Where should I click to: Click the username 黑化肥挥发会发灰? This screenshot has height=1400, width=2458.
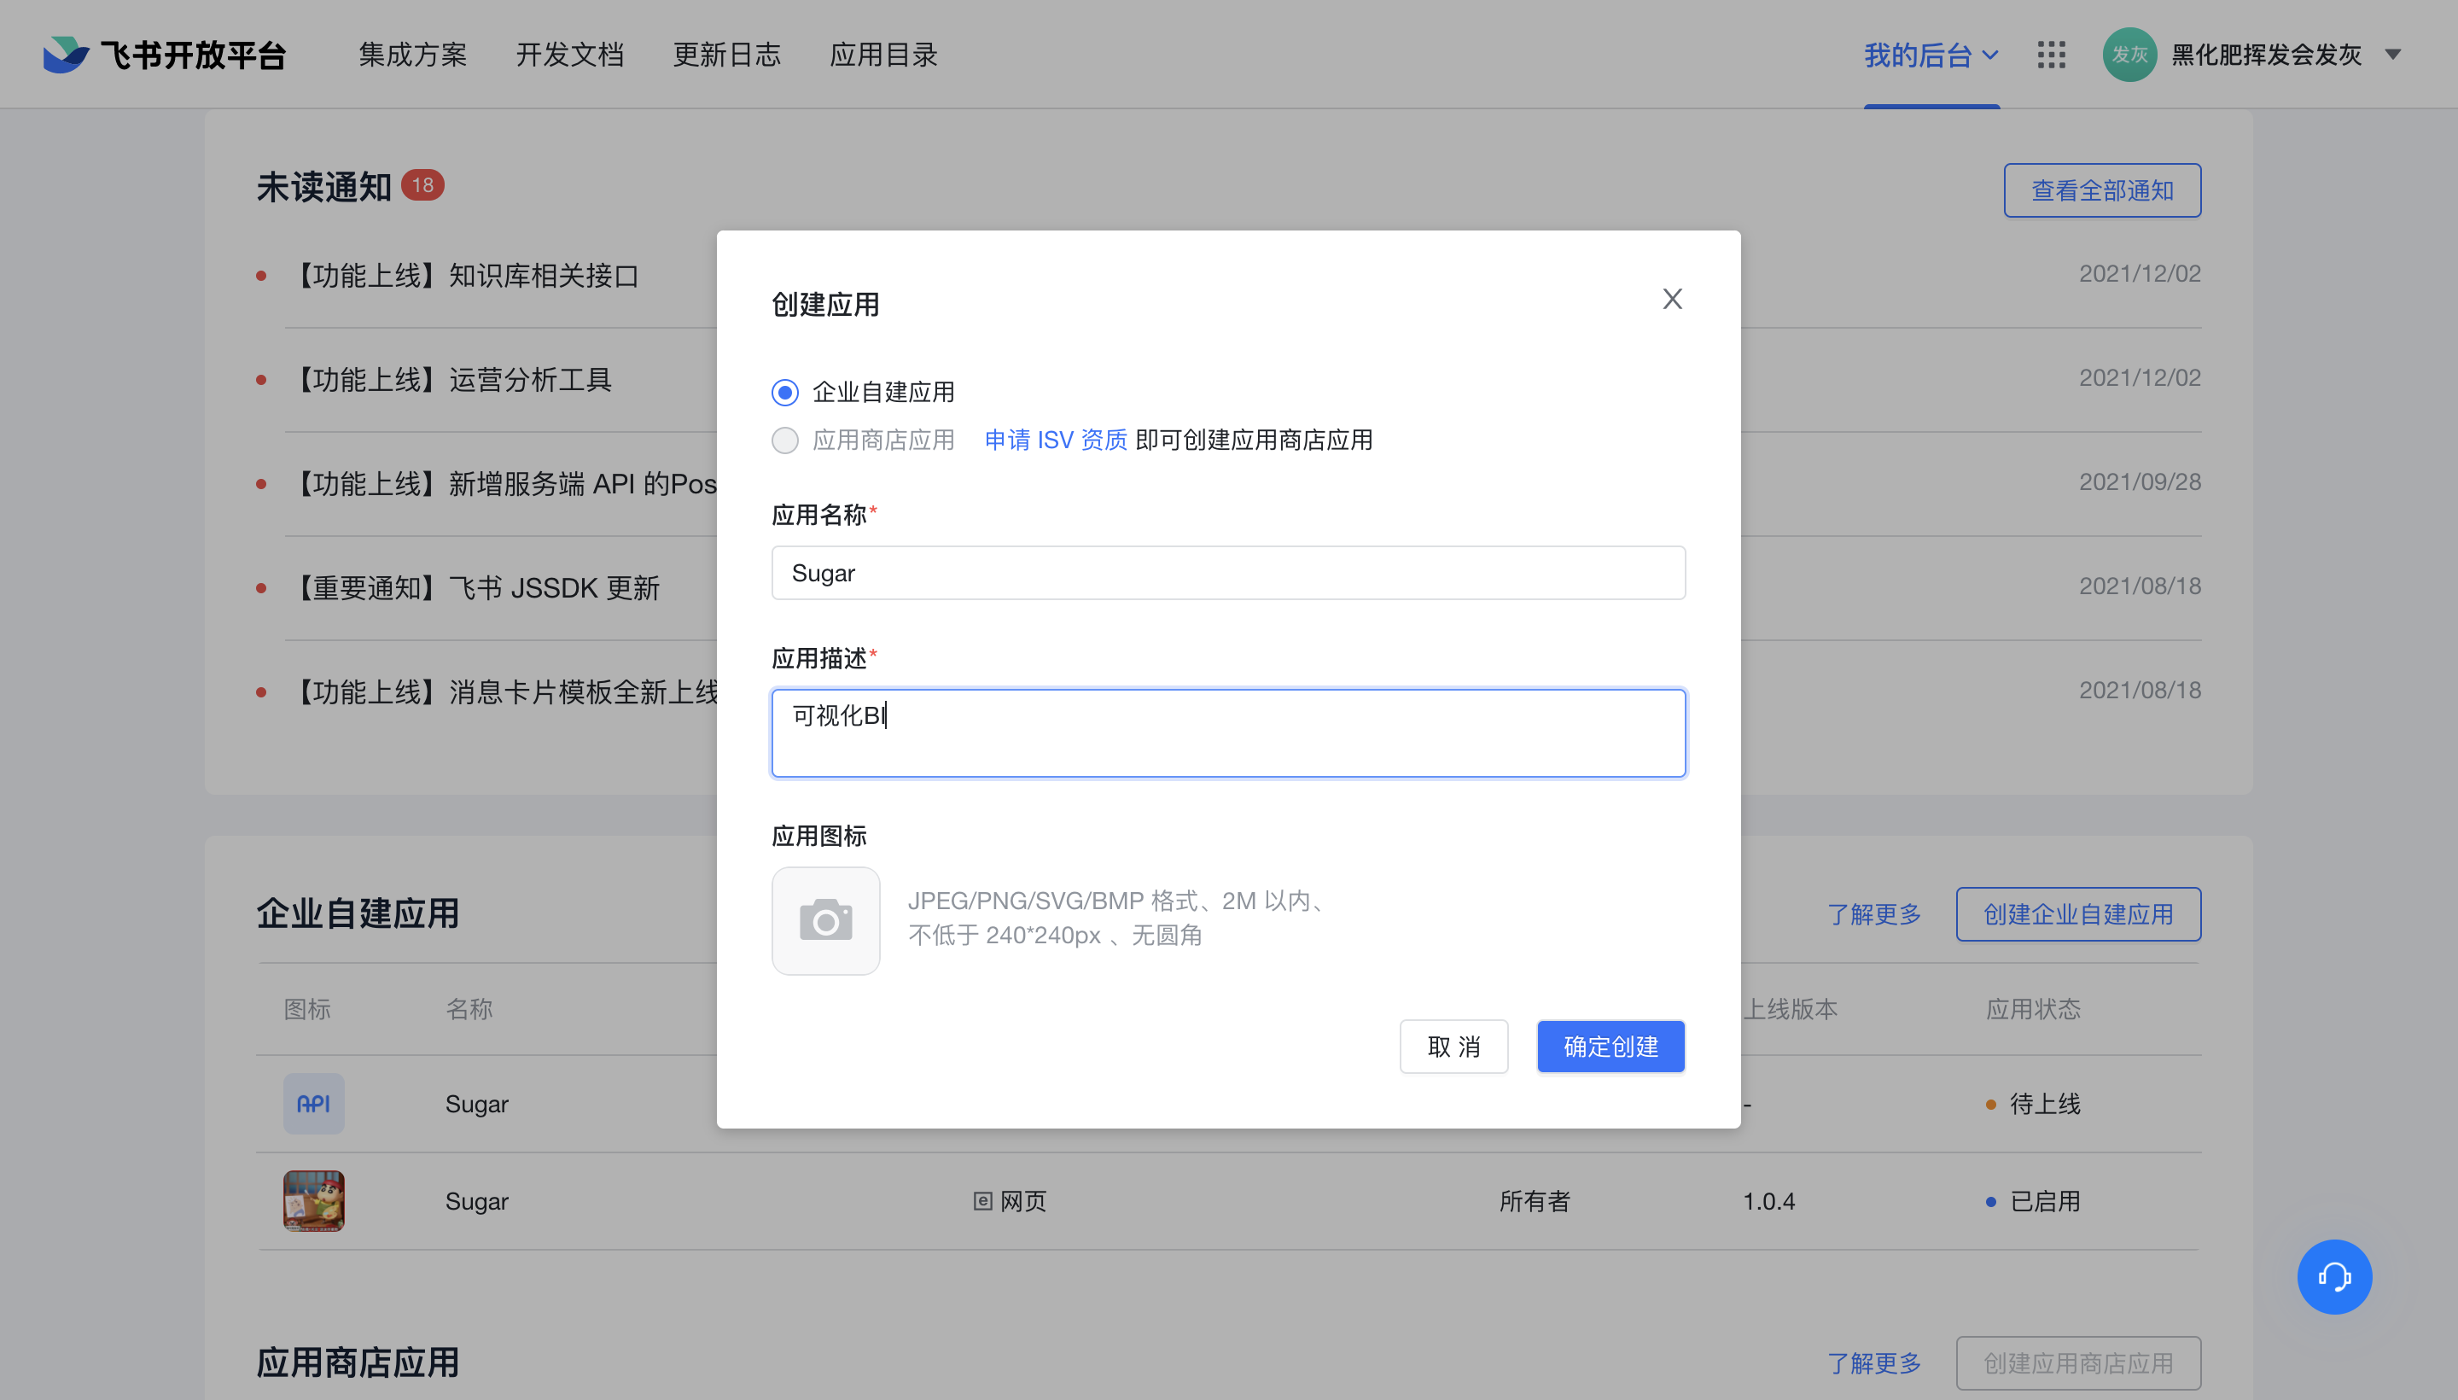pos(2266,55)
